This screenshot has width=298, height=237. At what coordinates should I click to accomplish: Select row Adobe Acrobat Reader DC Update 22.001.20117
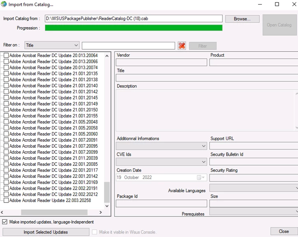(x=53, y=170)
